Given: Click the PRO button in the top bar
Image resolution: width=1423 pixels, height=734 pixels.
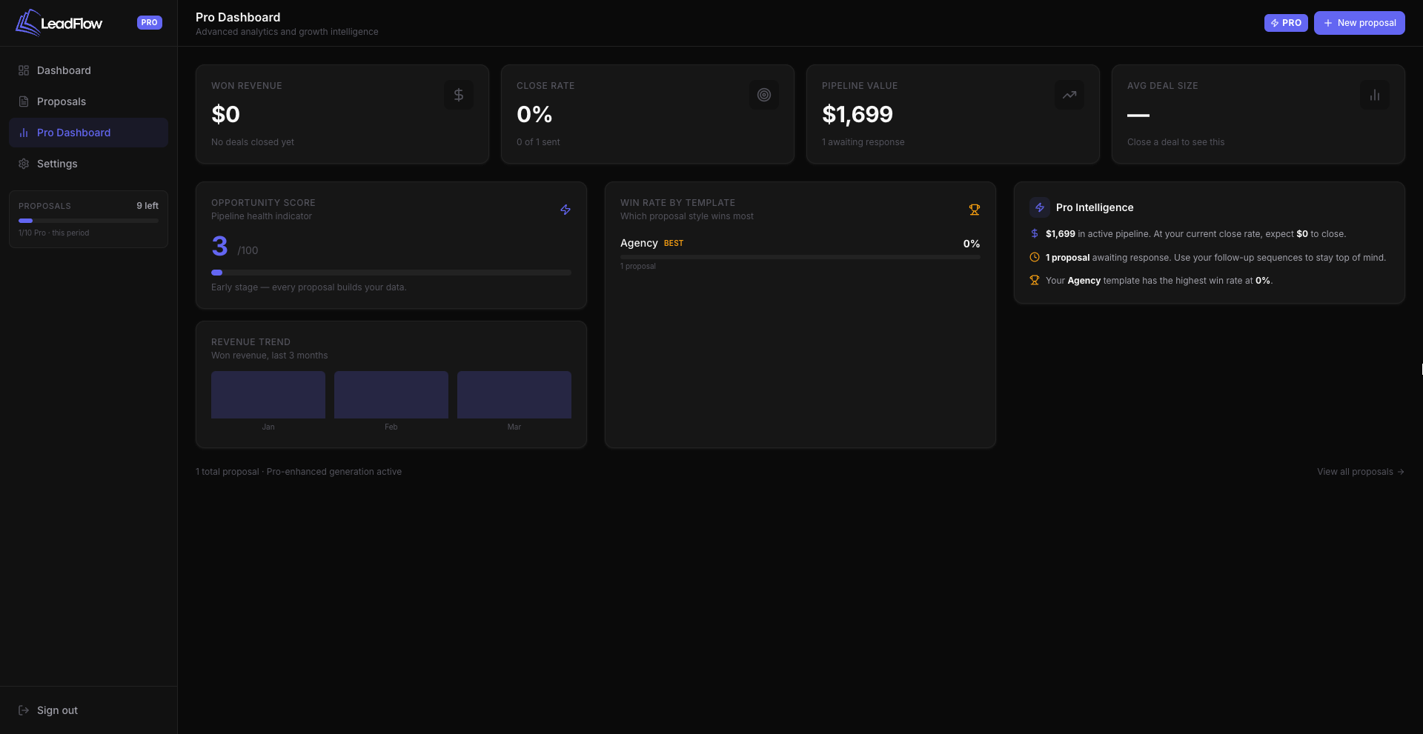Looking at the screenshot, I should point(1286,22).
